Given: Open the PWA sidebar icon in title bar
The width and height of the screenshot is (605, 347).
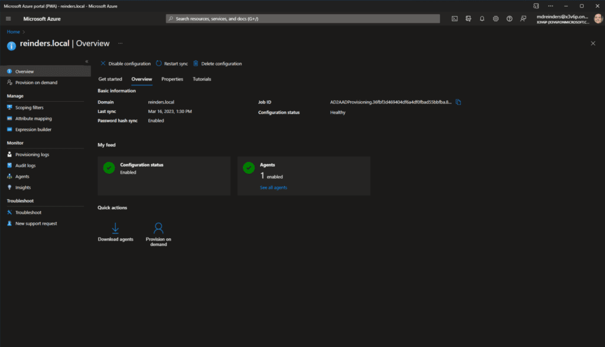Looking at the screenshot, I should [x=536, y=6].
